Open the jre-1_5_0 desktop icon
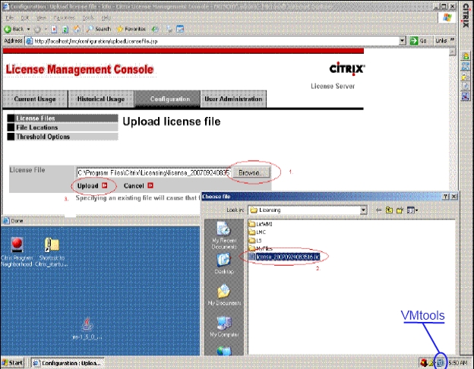474x369 pixels. [x=87, y=328]
